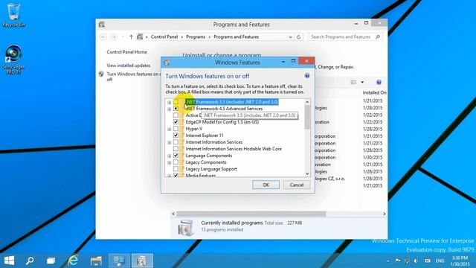
Task: Uncheck Language Components checkbox
Action: [176, 156]
